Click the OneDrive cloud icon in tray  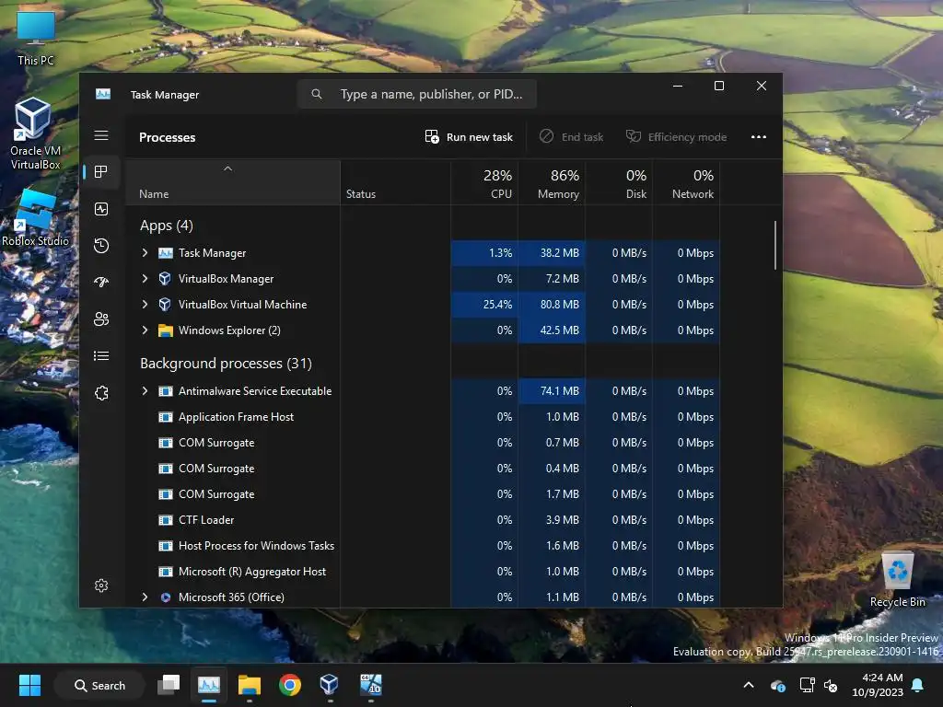pos(777,685)
